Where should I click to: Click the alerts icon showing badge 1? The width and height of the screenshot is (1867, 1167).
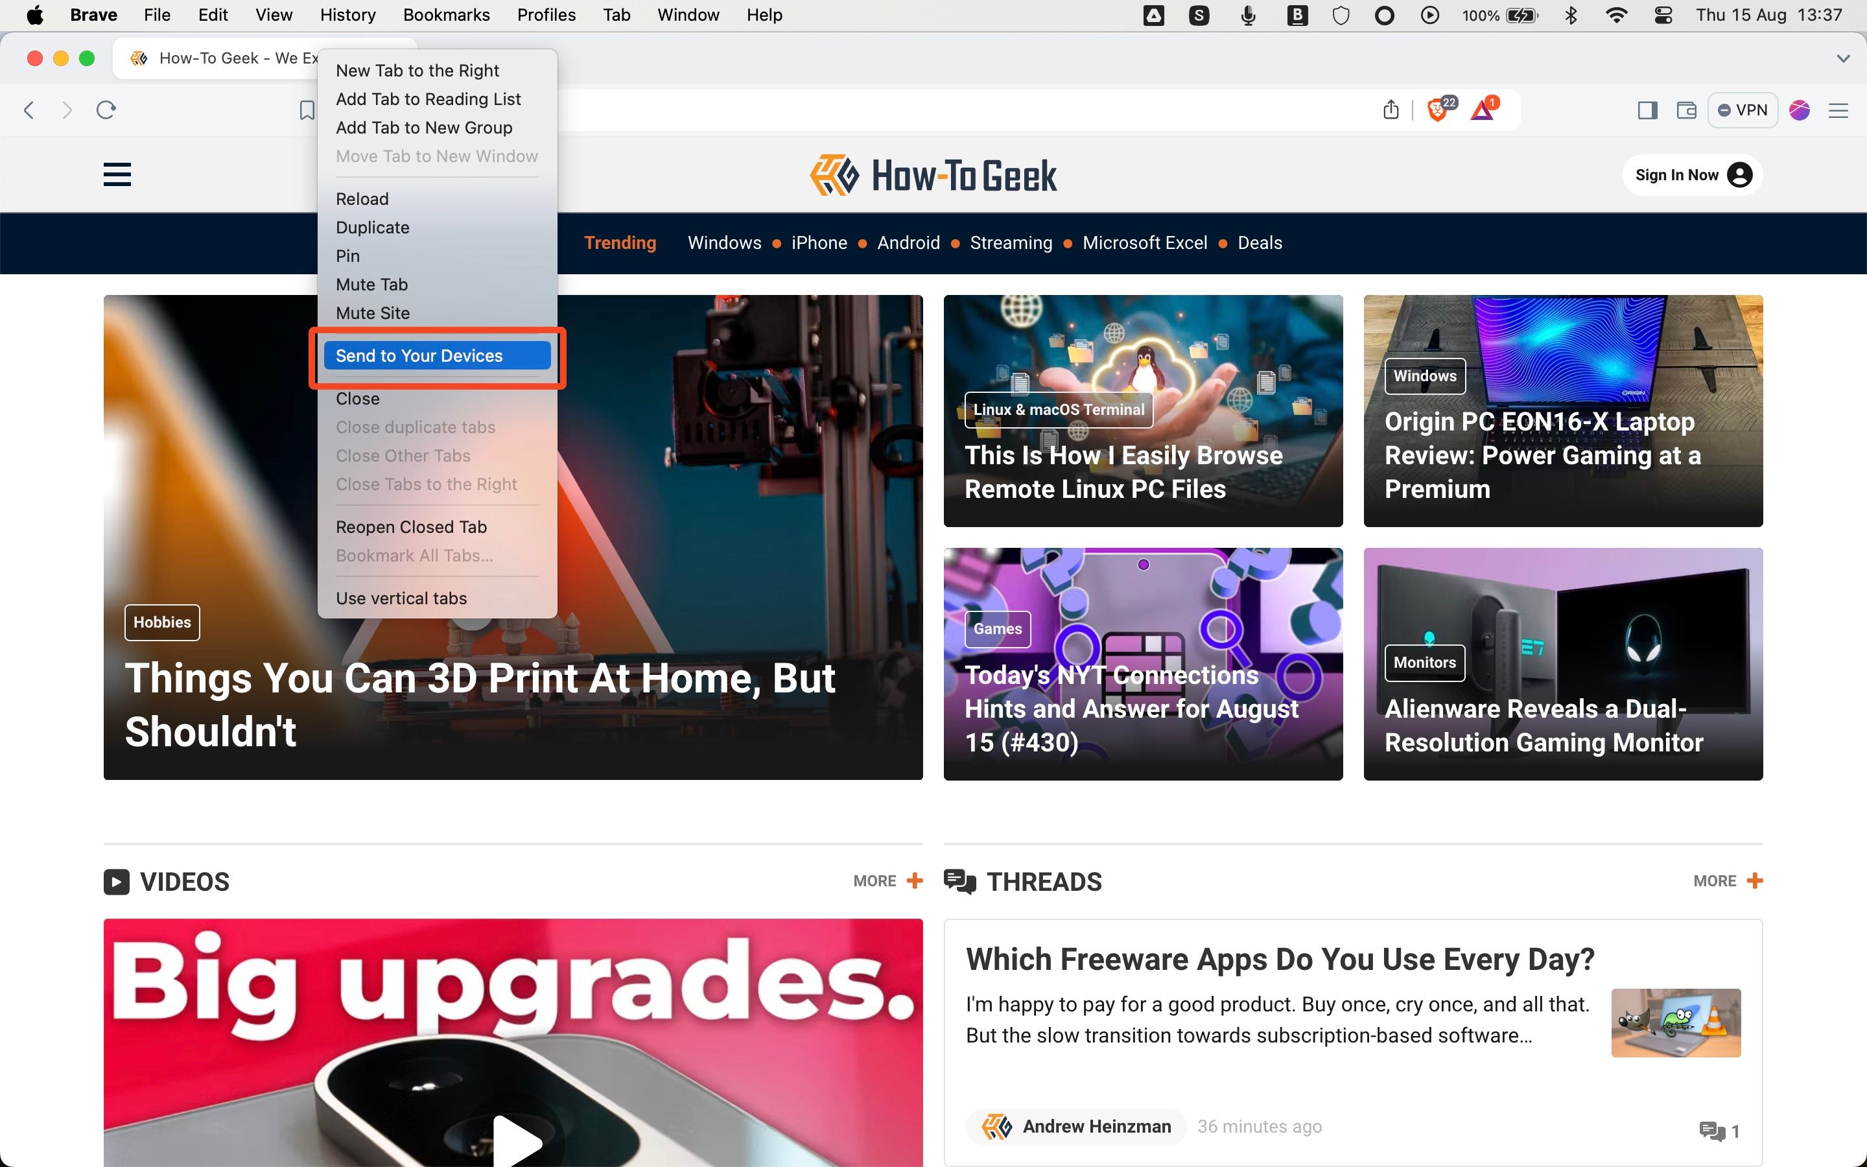tap(1481, 108)
